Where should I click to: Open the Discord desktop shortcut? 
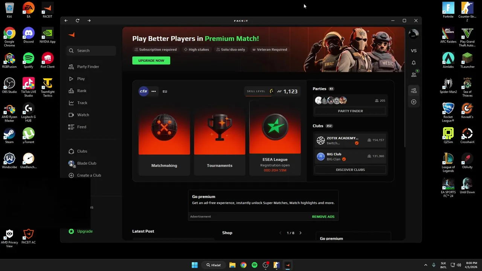point(28,35)
